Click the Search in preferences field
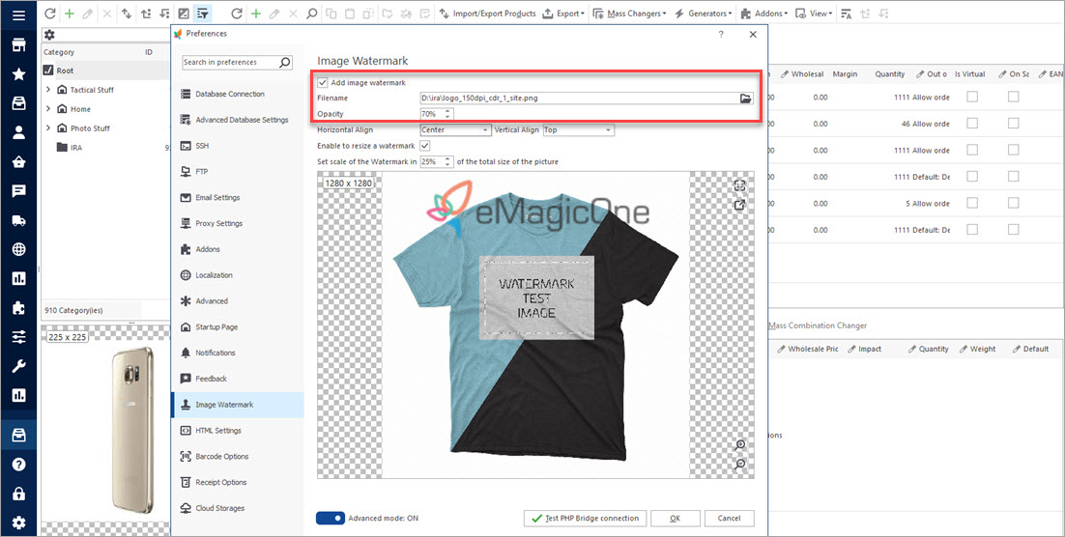Image resolution: width=1065 pixels, height=537 pixels. 230,63
